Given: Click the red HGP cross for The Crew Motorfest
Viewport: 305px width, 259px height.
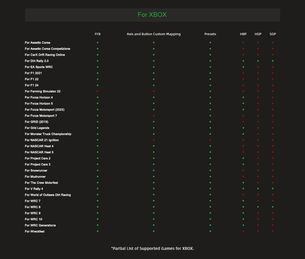Looking at the screenshot, I should 258,183.
